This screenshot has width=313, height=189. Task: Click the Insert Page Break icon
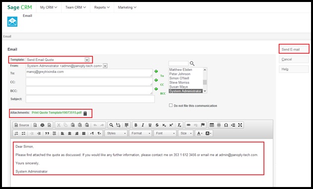pyautogui.click(x=233, y=125)
